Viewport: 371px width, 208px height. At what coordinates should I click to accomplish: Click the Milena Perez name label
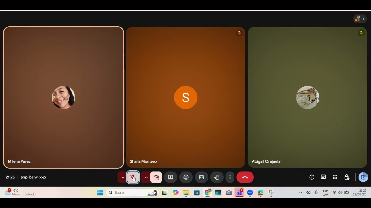tap(19, 161)
